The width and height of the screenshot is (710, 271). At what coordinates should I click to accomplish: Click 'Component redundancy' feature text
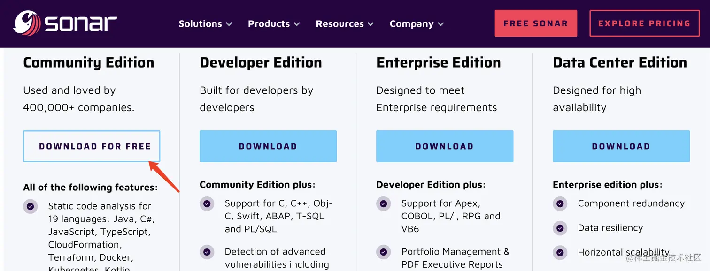pos(631,203)
